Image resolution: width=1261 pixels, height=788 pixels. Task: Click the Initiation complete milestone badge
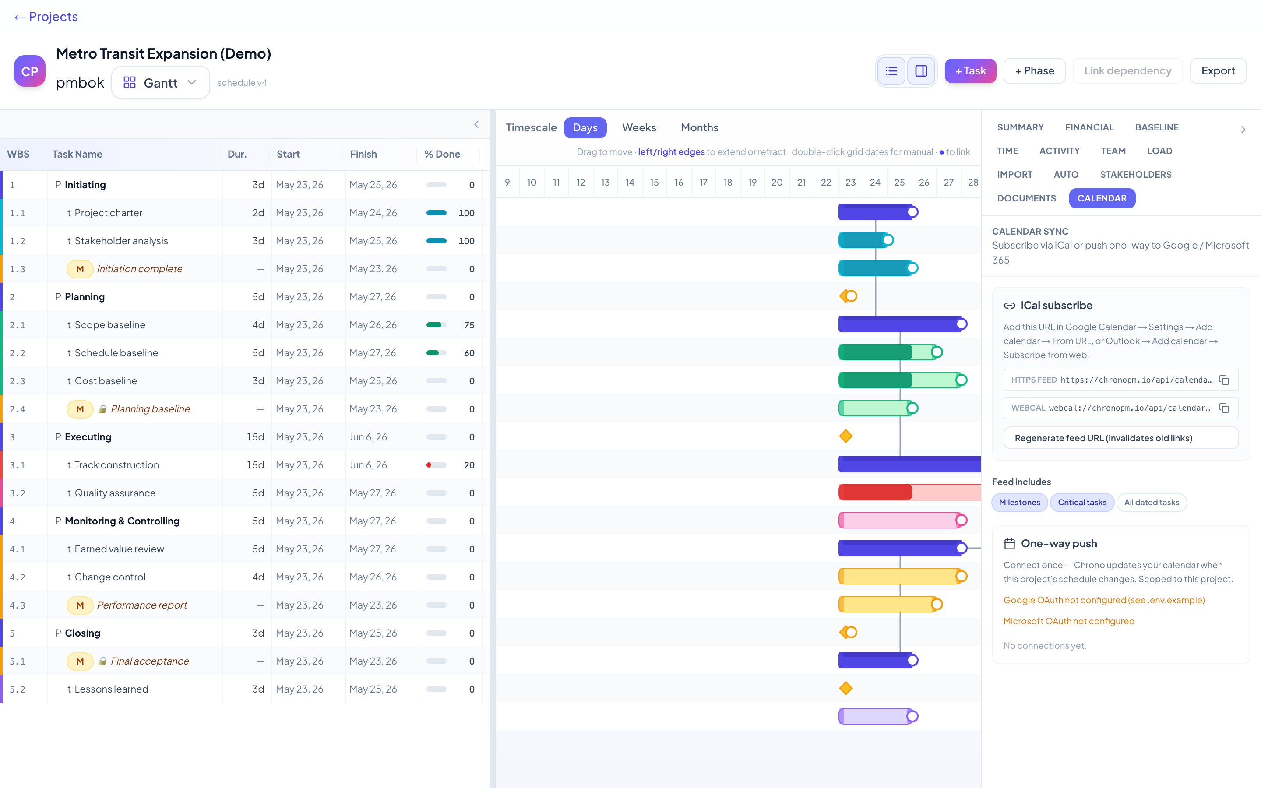pos(80,269)
